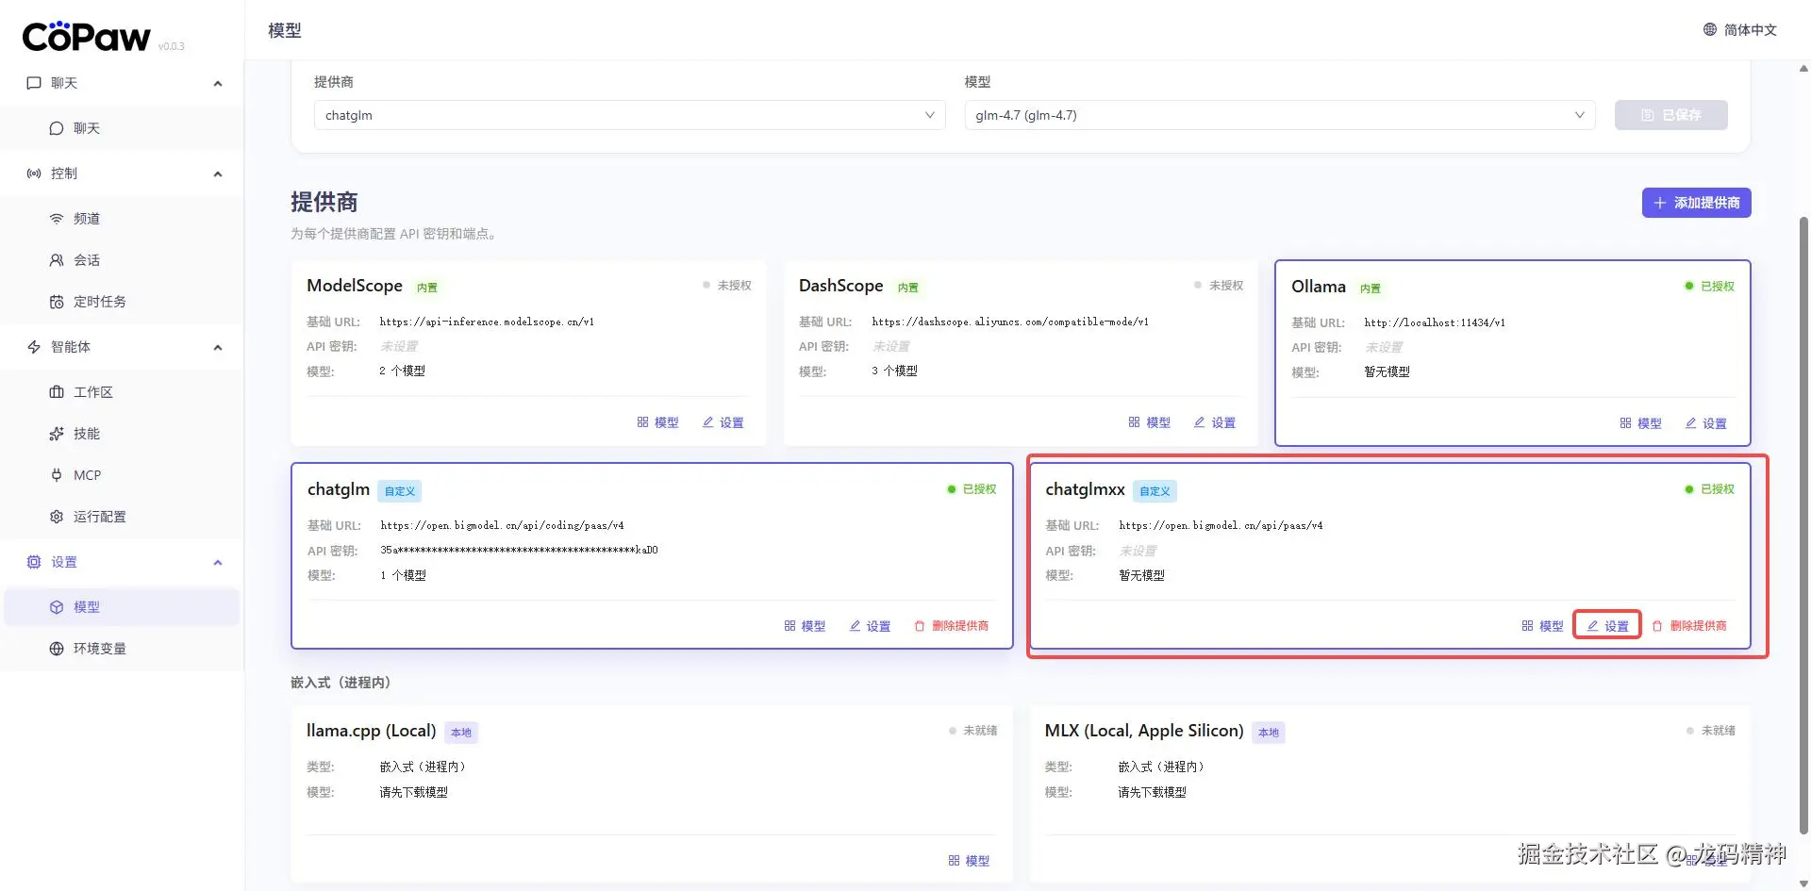Image resolution: width=1811 pixels, height=891 pixels.
Task: Click the 环境变量 globe icon in sidebar
Action: point(57,649)
